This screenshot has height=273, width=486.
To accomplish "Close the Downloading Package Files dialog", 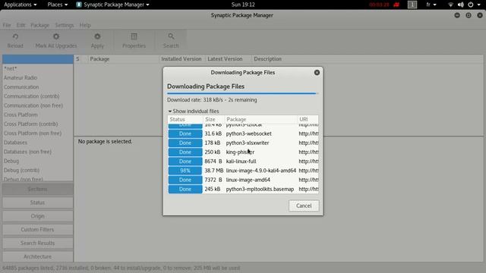I will pyautogui.click(x=317, y=73).
